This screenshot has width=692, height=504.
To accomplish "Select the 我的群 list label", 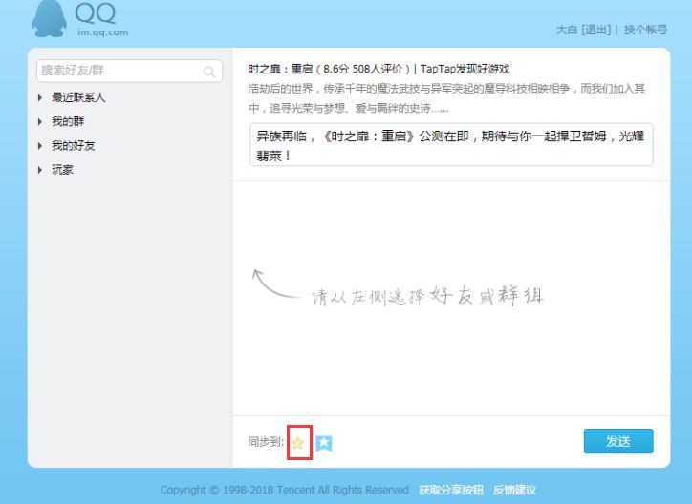I will (x=68, y=121).
